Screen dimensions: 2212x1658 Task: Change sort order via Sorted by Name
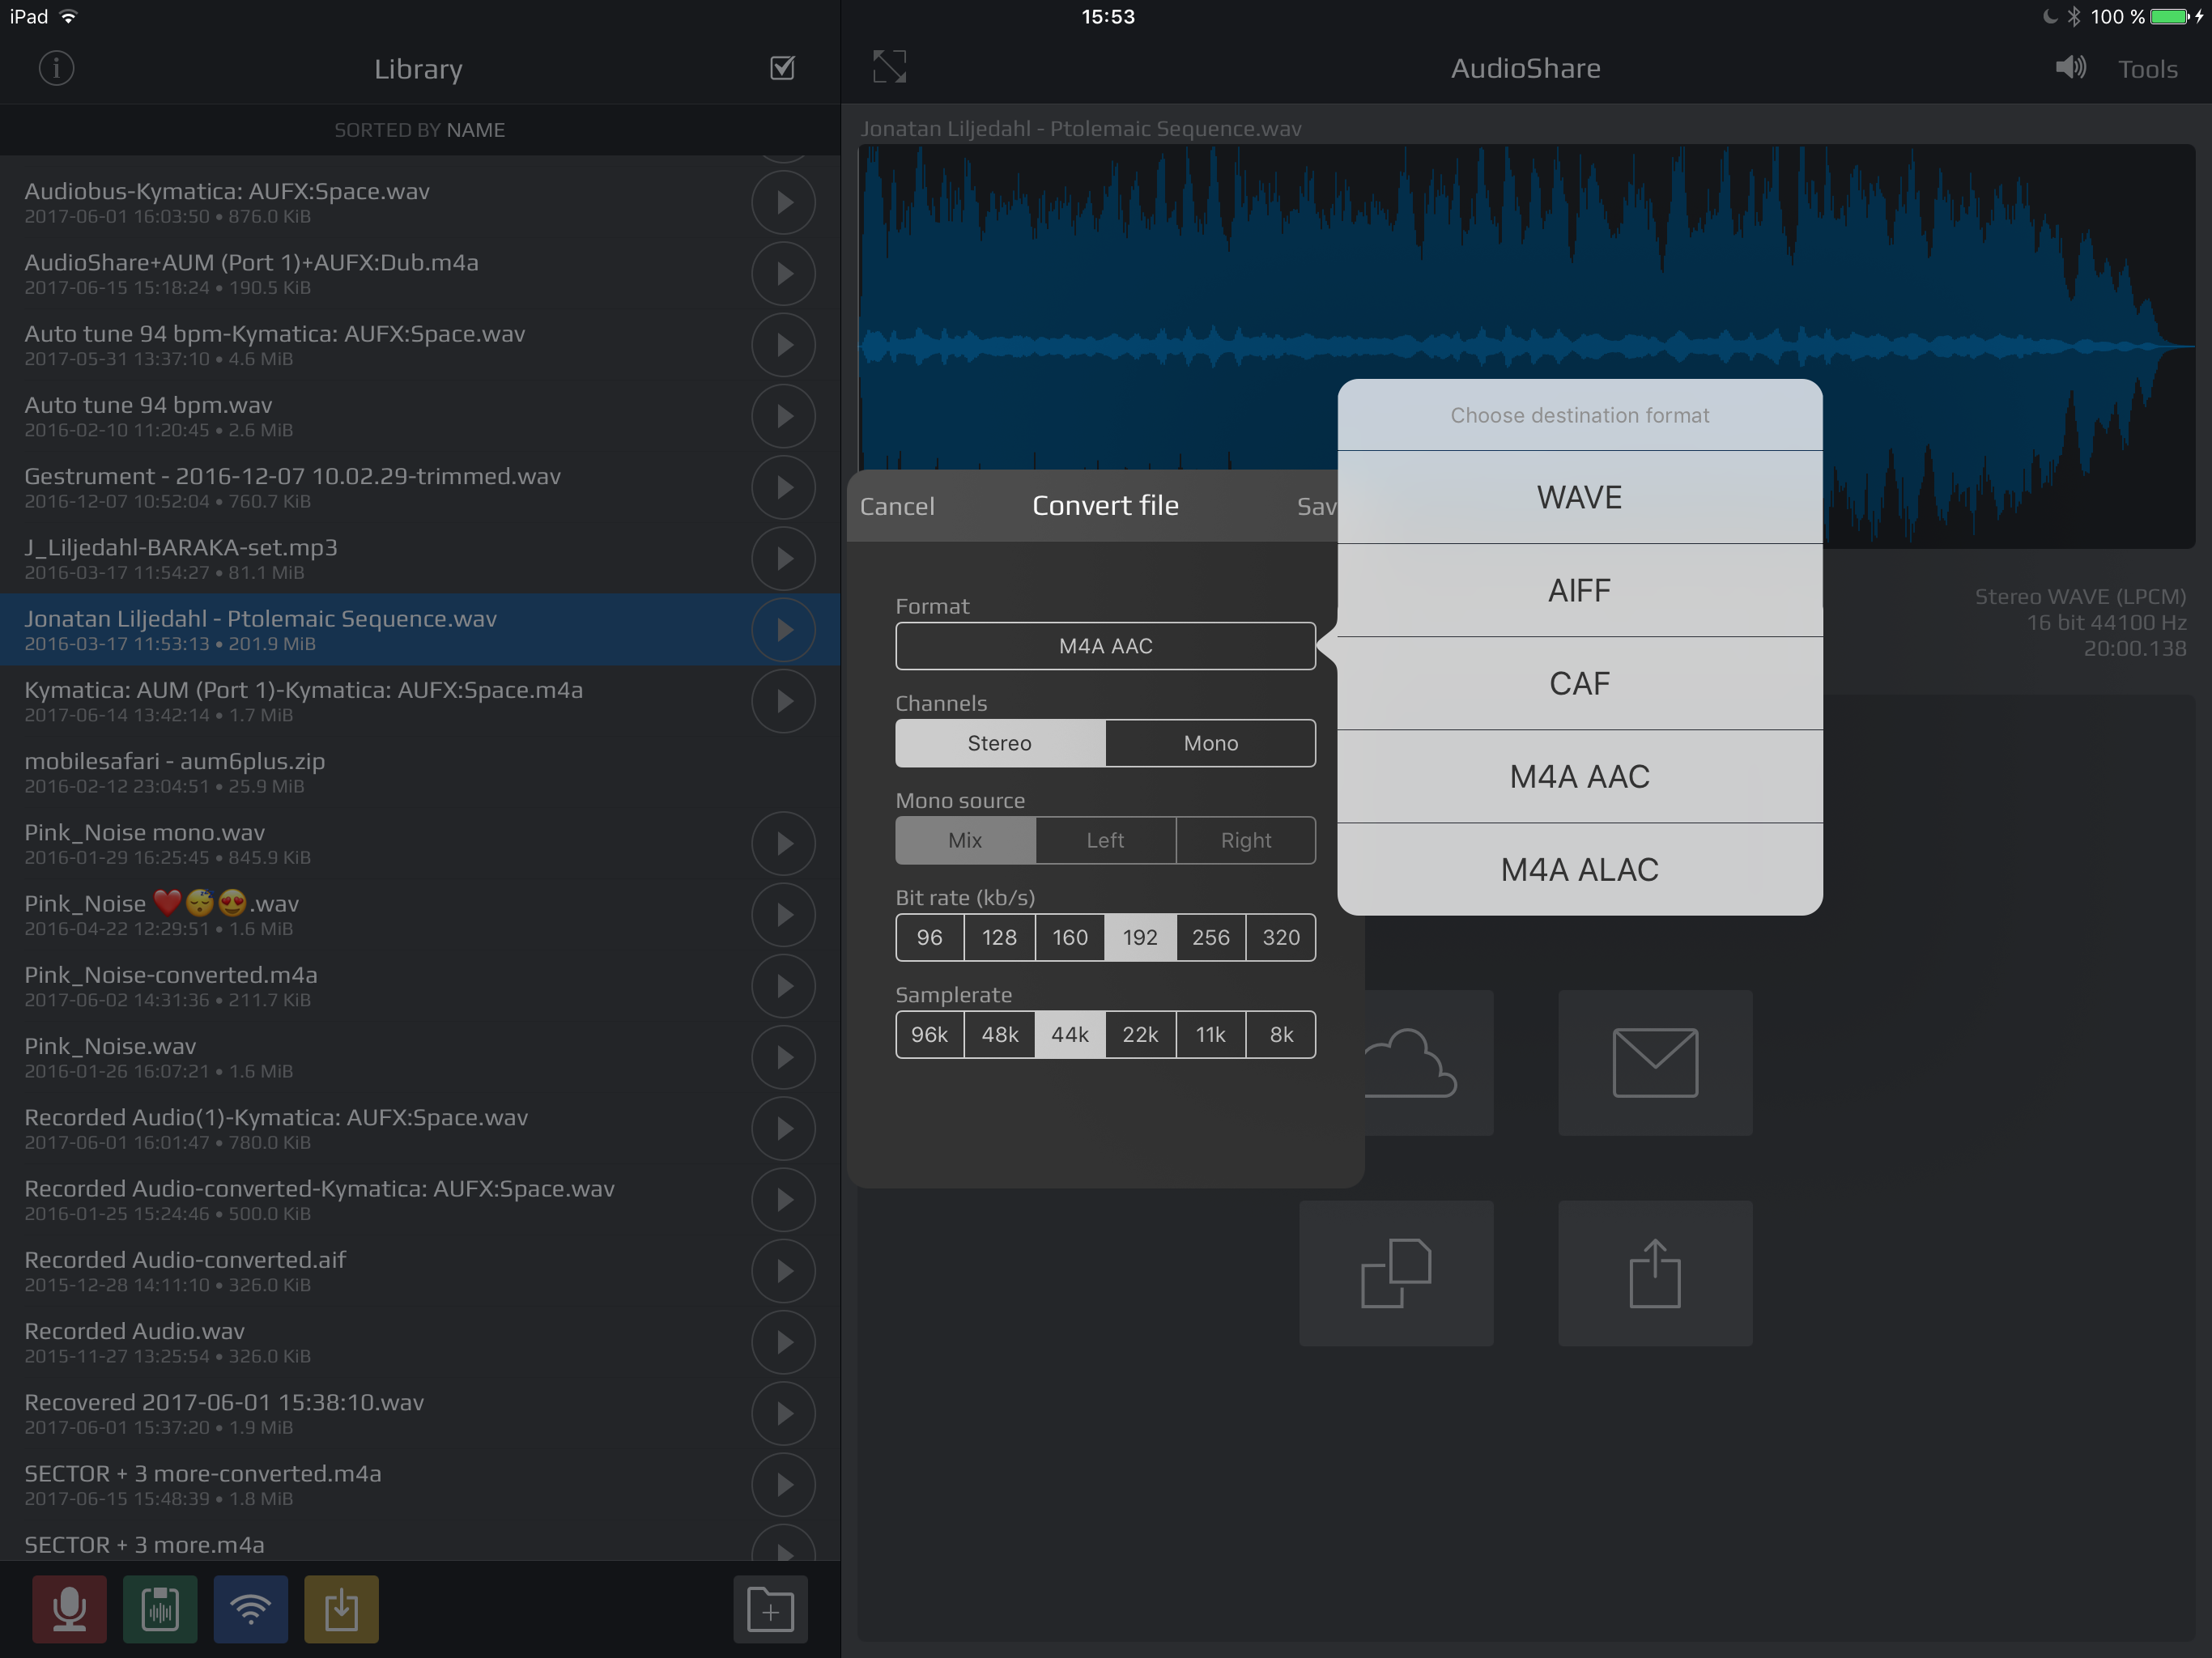[x=419, y=130]
